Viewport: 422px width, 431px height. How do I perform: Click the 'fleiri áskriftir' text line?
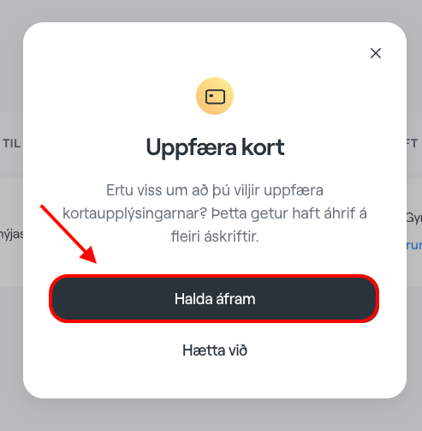click(x=215, y=236)
